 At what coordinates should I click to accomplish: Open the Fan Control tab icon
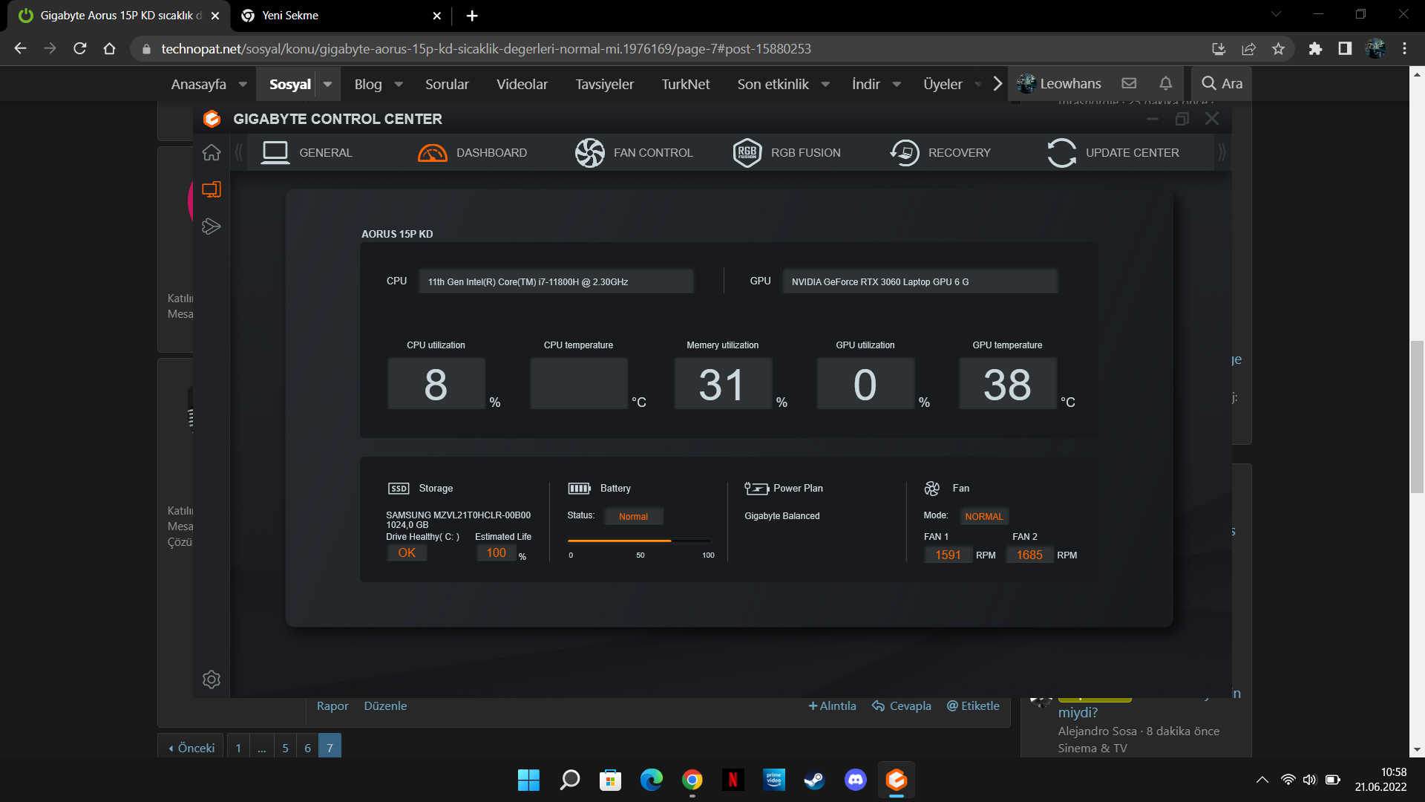590,153
